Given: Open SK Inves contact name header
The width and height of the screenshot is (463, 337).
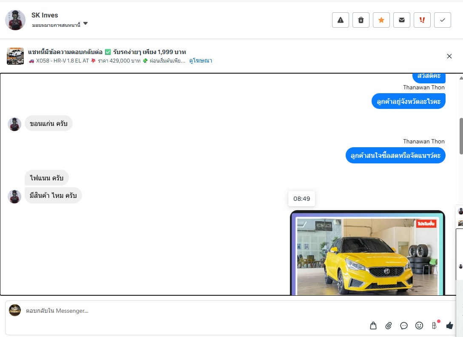Looking at the screenshot, I should (45, 15).
